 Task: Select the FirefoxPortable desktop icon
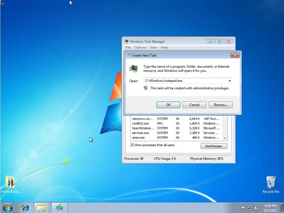pos(10,184)
